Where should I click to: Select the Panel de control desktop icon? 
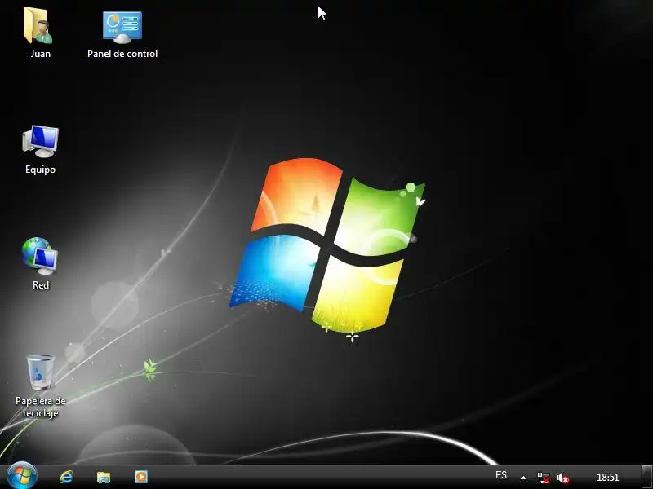[x=122, y=27]
